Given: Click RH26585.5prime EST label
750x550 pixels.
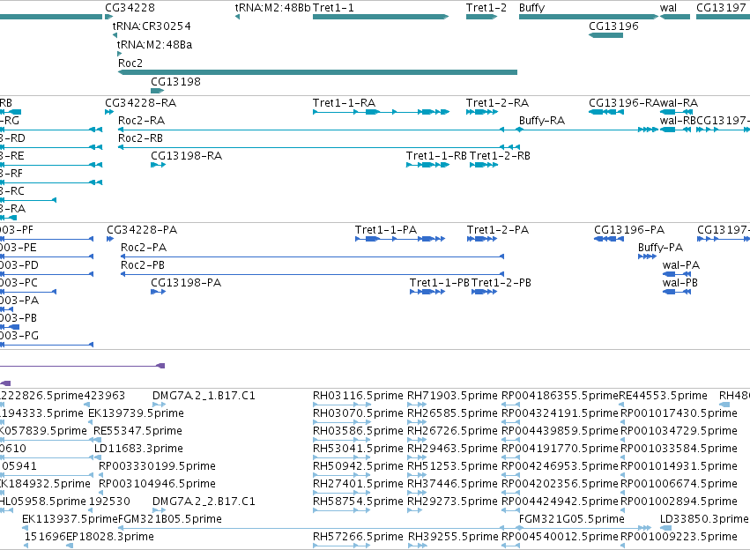Looking at the screenshot, I should (x=452, y=413).
